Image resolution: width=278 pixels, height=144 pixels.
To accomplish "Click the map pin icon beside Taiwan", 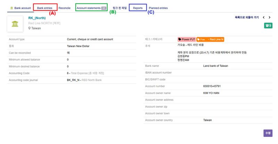I will tap(30, 28).
